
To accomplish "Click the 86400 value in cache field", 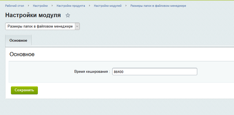I will tap(118, 72).
